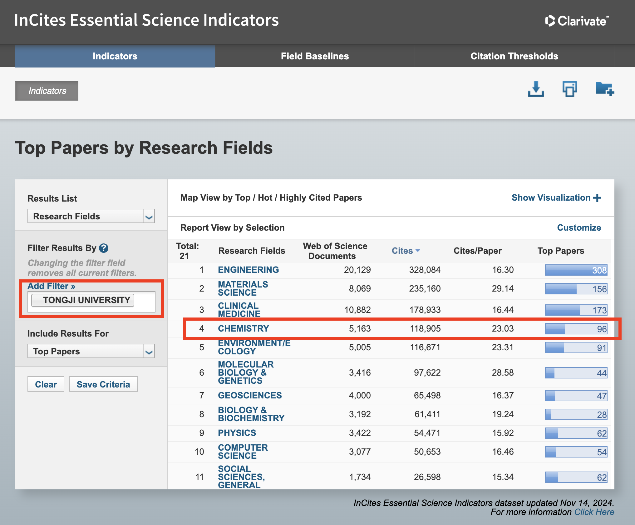Open the Citation Thresholds tab
This screenshot has width=635, height=525.
[x=514, y=56]
